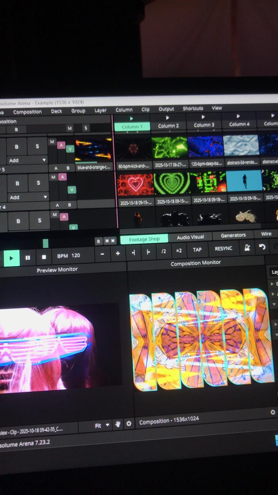Viewport: 278px width, 495px height.
Task: Toggle the pink M next to the blue-and-orange clip
Action: [x=53, y=142]
